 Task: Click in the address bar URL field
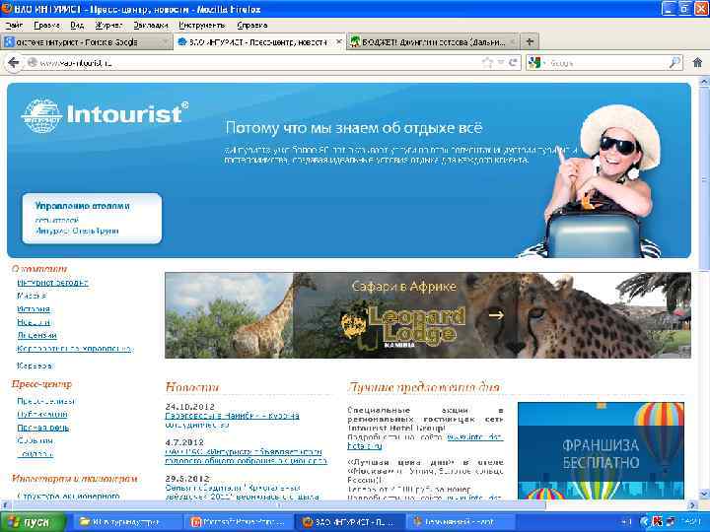(x=258, y=62)
